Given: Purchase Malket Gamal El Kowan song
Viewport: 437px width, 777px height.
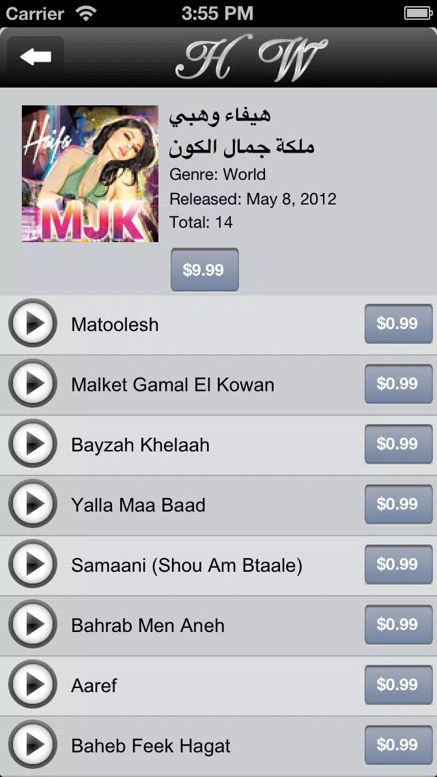Looking at the screenshot, I should pyautogui.click(x=398, y=384).
